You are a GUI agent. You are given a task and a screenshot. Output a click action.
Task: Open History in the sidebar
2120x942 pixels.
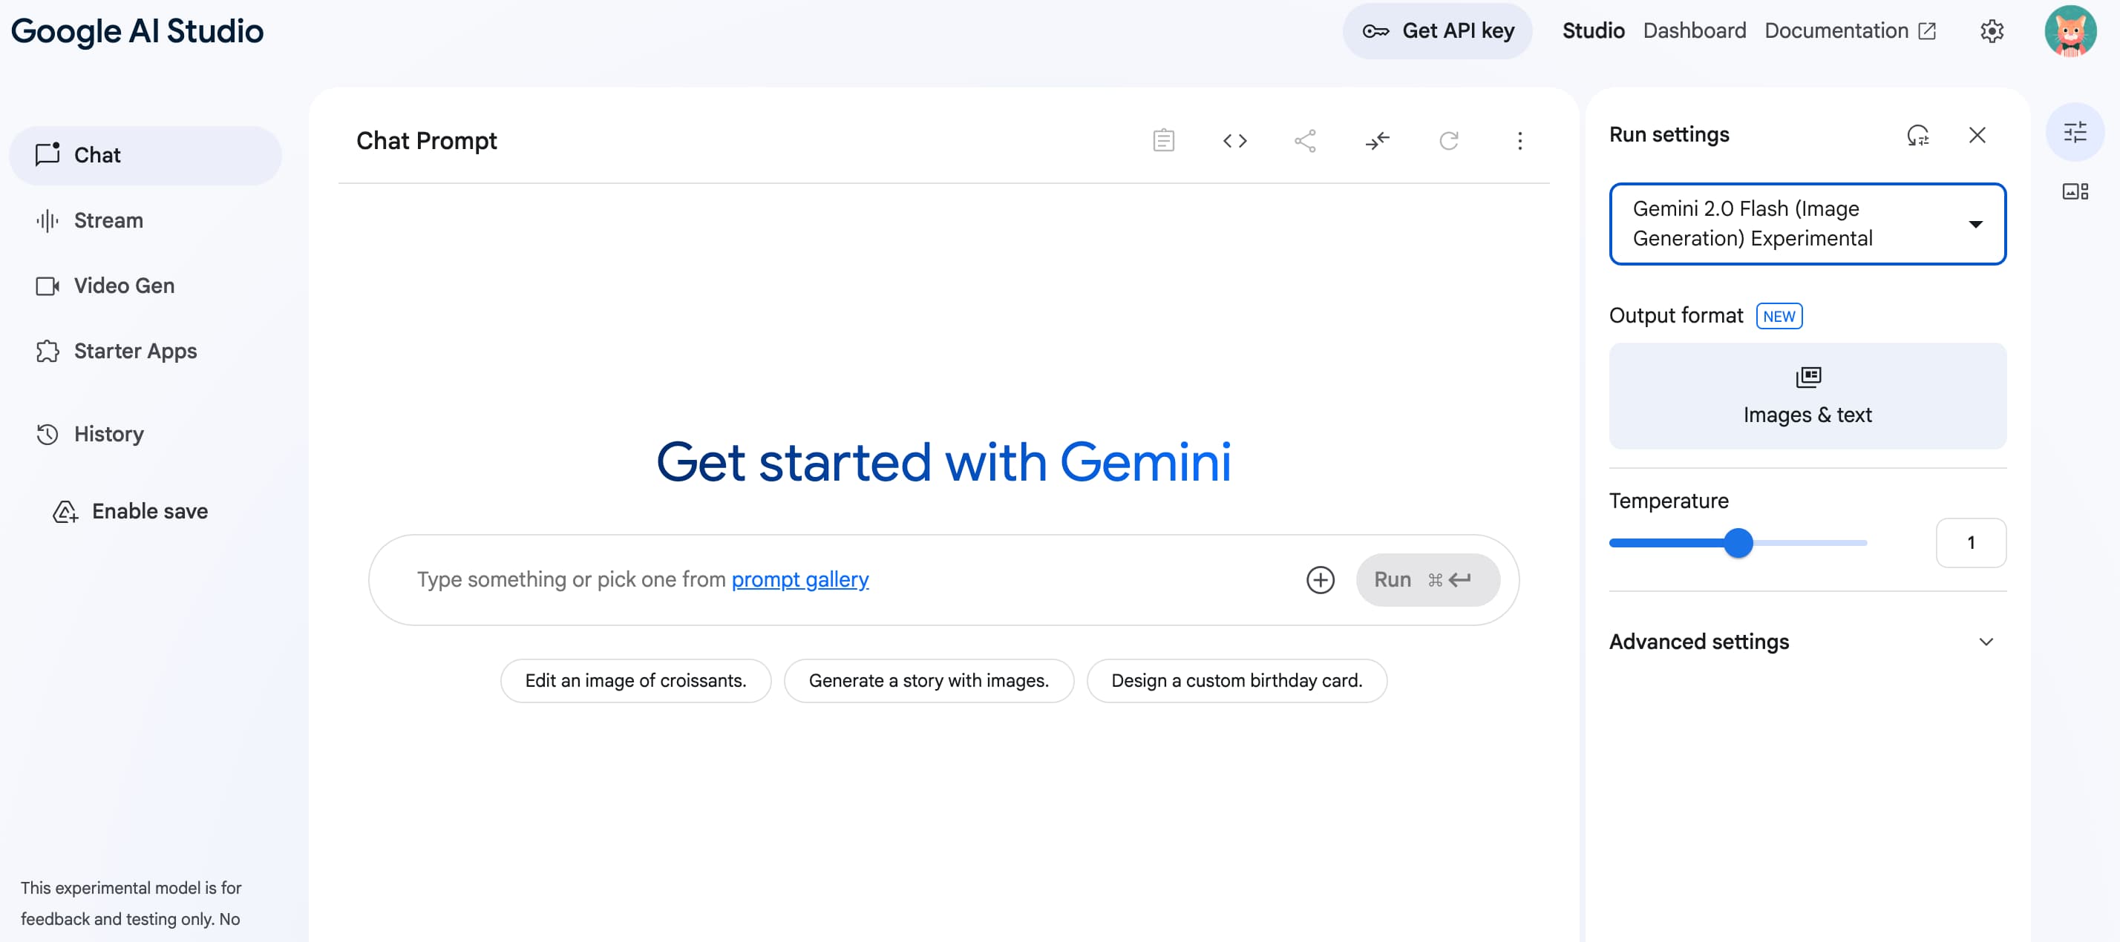tap(145, 434)
